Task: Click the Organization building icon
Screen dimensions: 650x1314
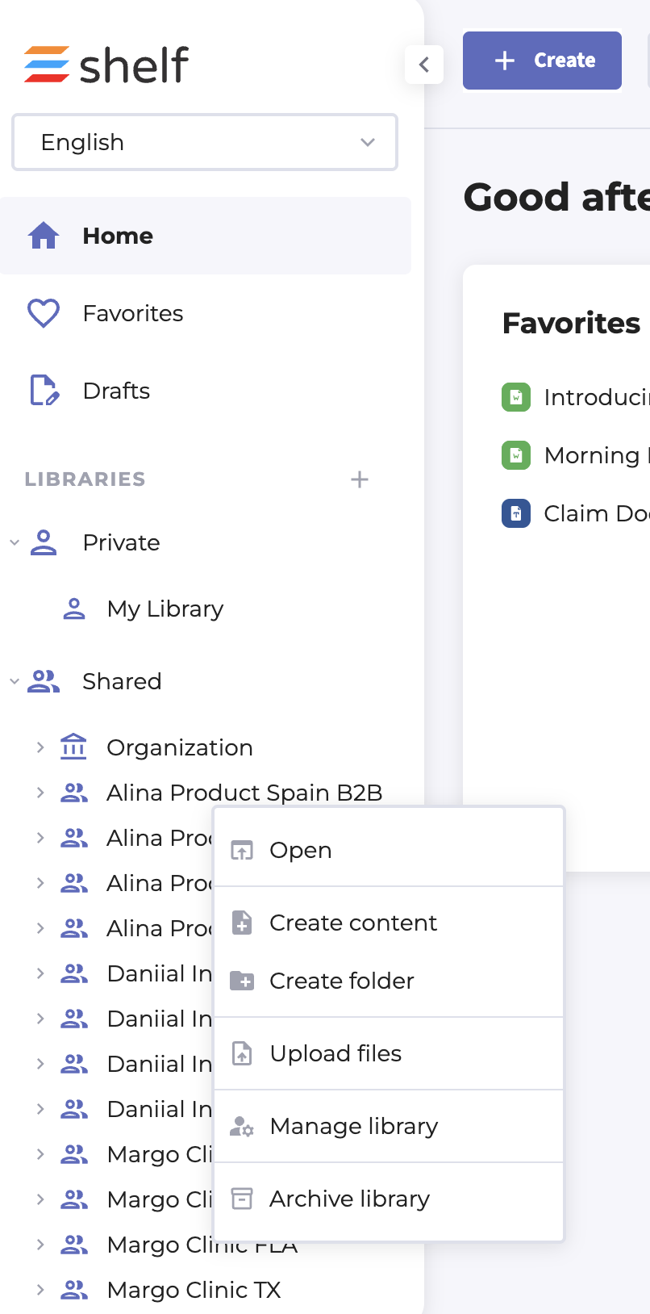Action: point(73,747)
